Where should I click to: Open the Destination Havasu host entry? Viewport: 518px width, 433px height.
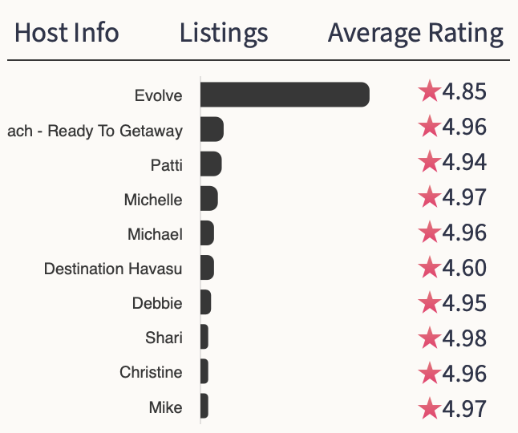113,269
